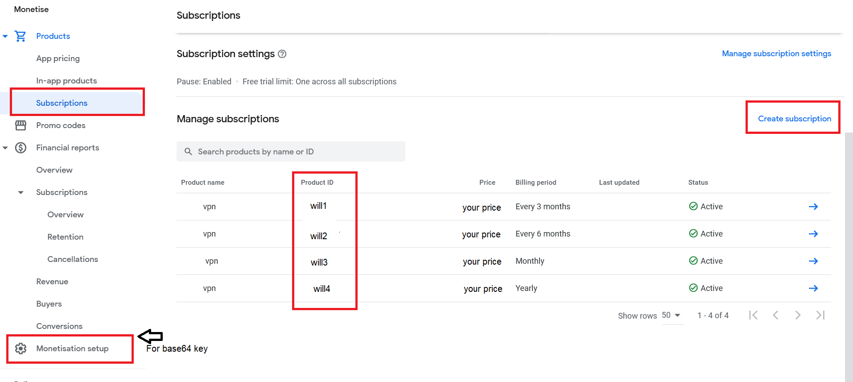Collapse the Financial reports section arrow
Viewport: 853px width, 382px height.
click(5, 148)
